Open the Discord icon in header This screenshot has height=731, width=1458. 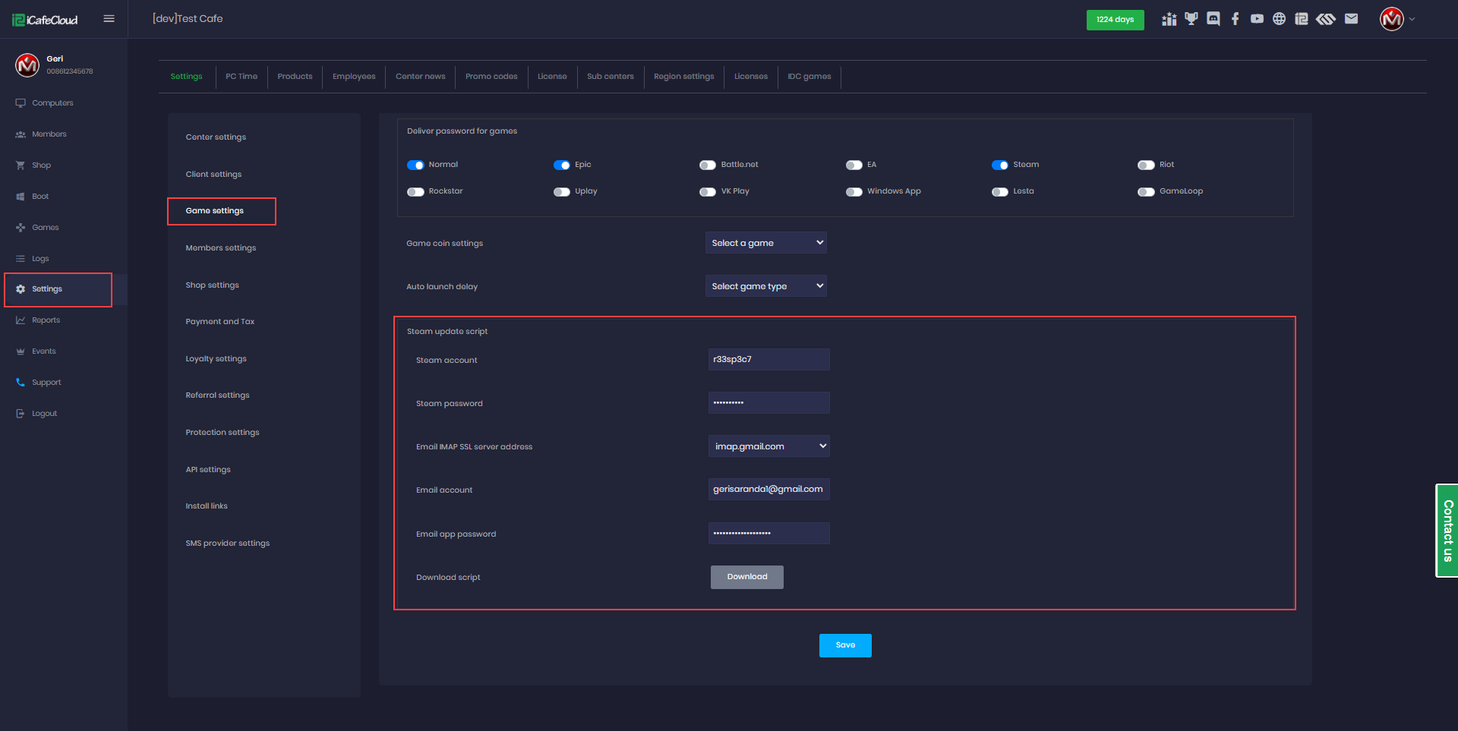(1213, 19)
